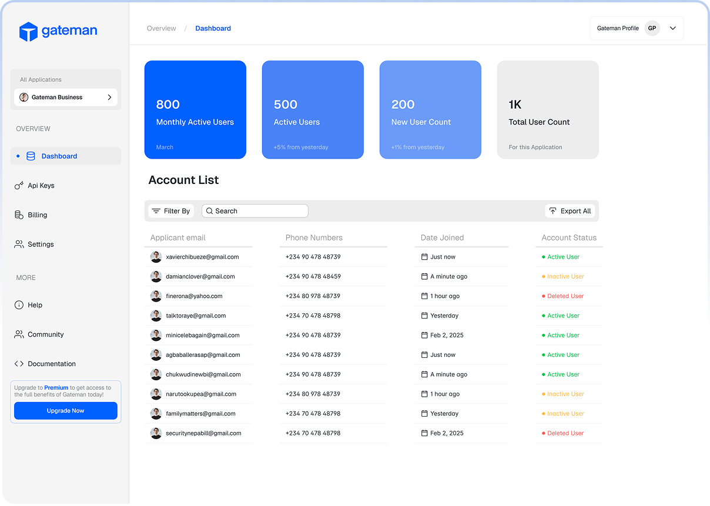This screenshot has width=710, height=506.
Task: Select the 200 New User Count card
Action: pos(430,110)
